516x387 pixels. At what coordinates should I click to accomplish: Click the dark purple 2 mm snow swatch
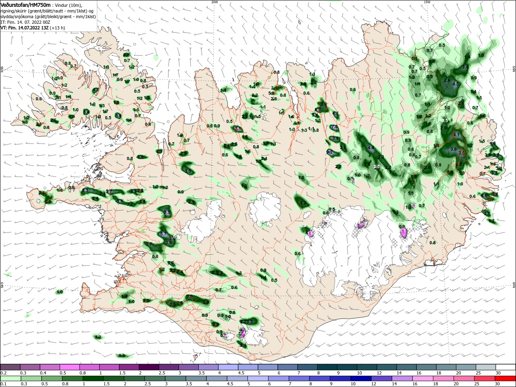tap(149, 367)
